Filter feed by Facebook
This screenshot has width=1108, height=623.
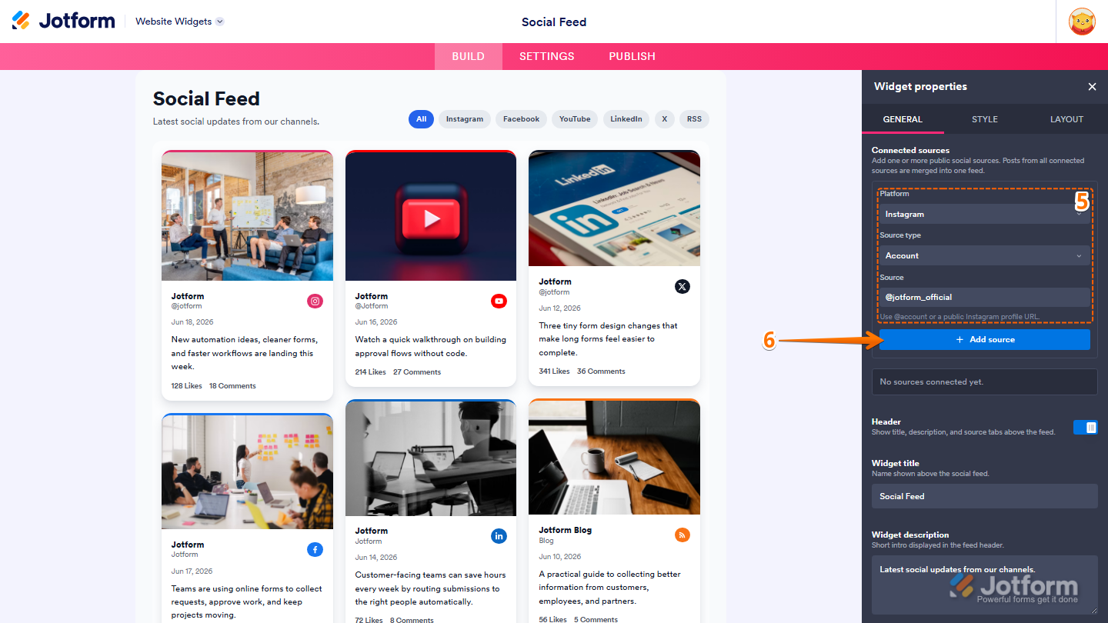click(522, 119)
